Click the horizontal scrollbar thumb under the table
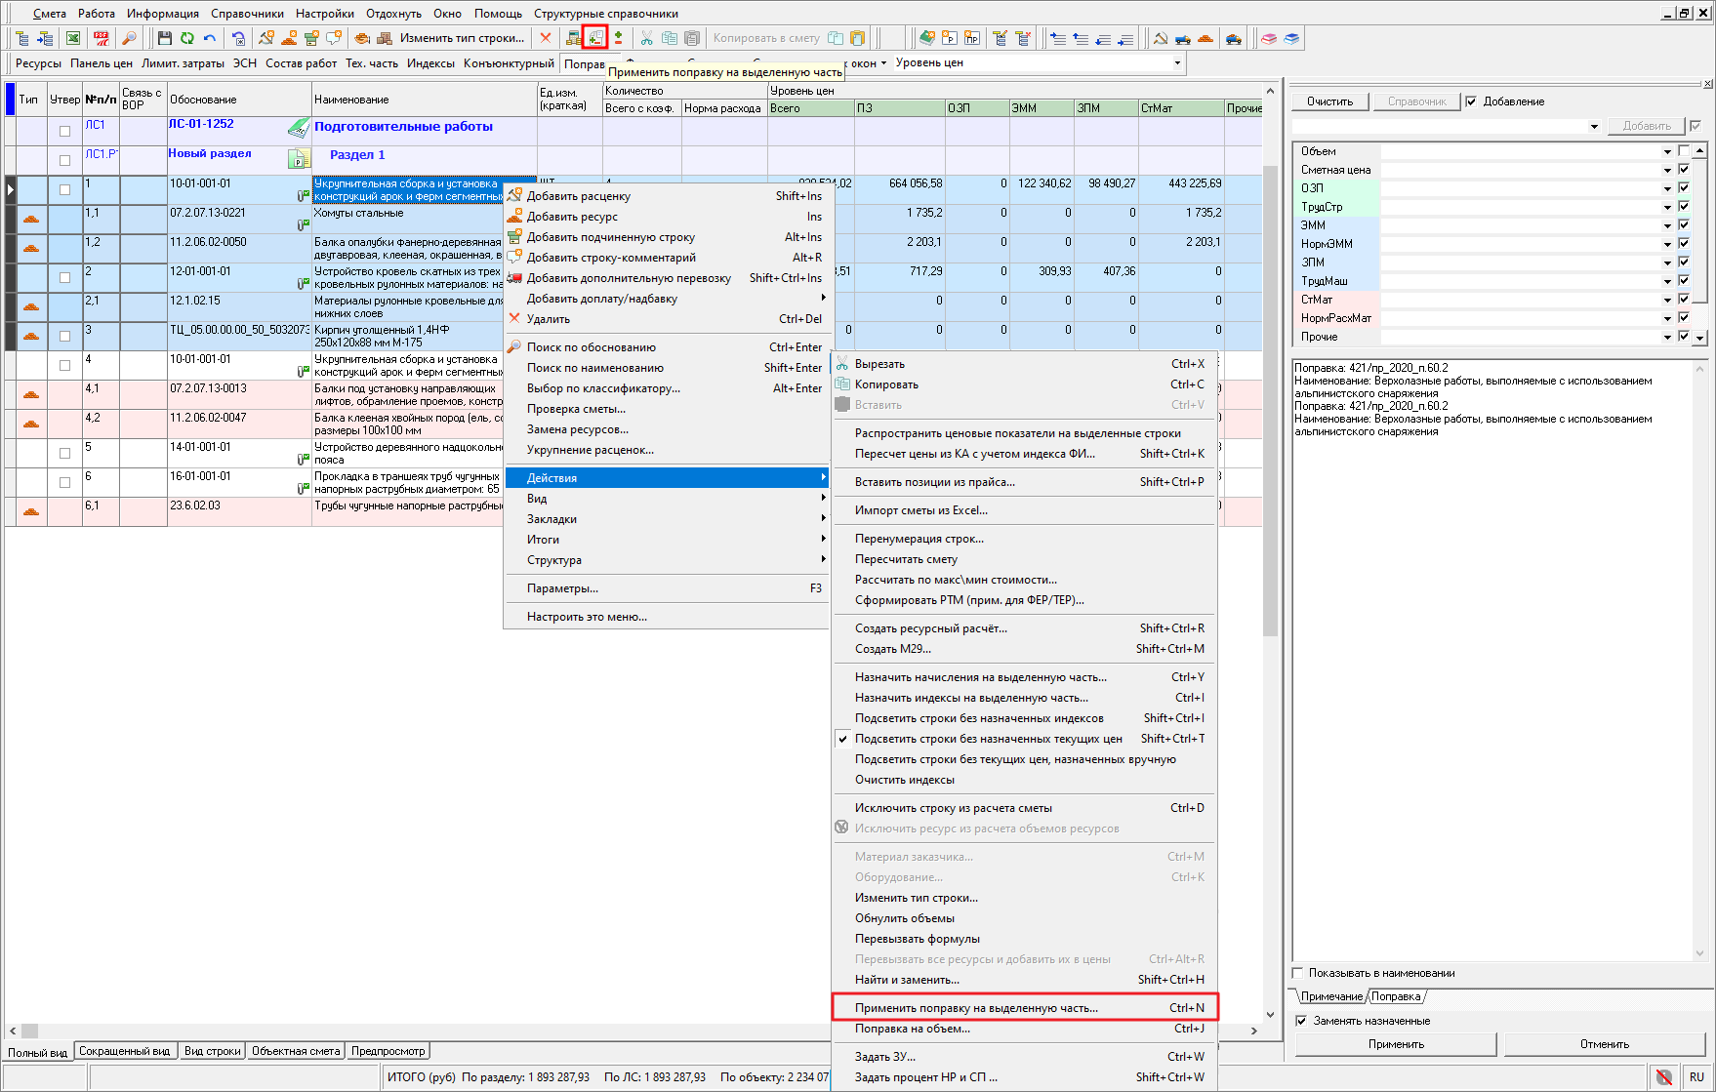This screenshot has width=1716, height=1092. point(30,1031)
